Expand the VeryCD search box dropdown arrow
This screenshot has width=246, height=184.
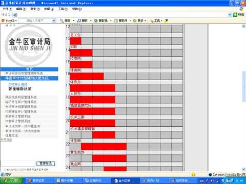54,20
